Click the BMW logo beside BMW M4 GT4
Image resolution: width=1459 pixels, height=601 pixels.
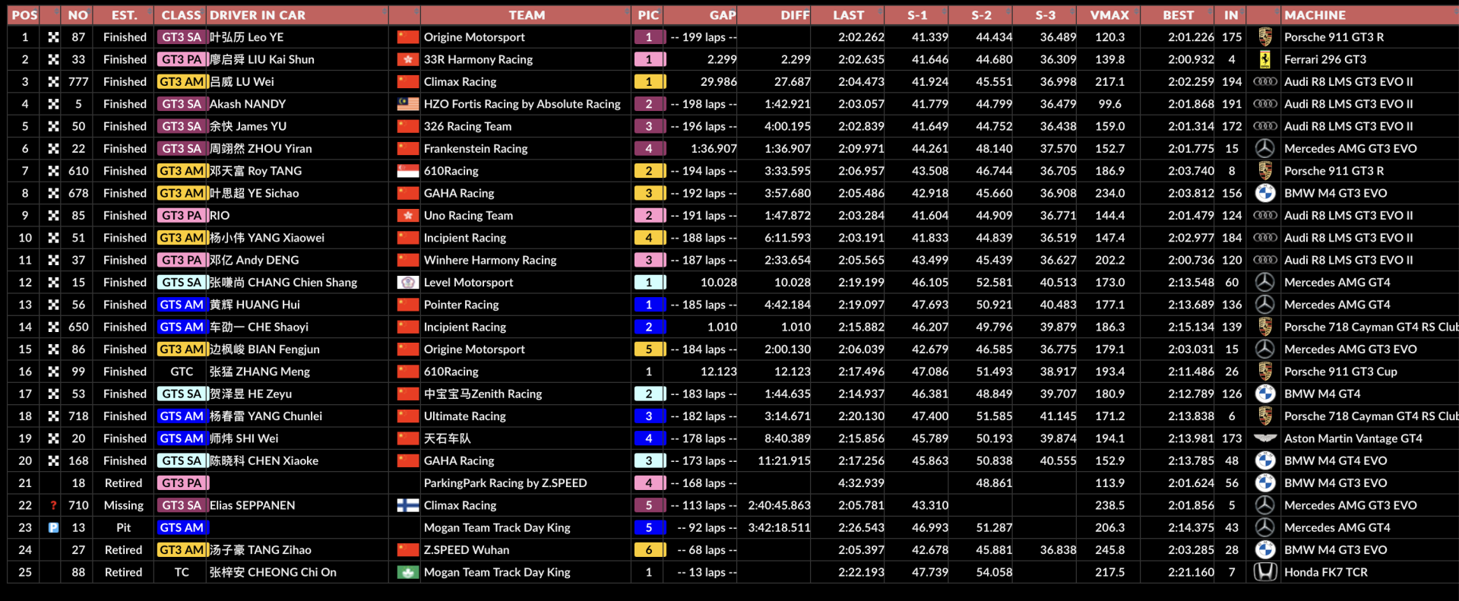[1264, 394]
